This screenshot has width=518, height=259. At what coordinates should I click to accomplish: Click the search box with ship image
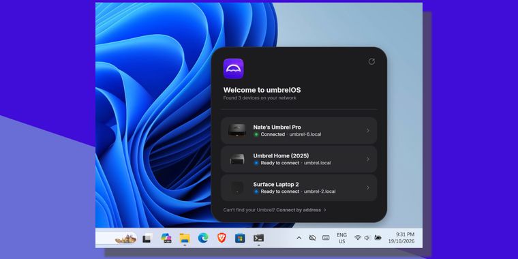(117, 238)
